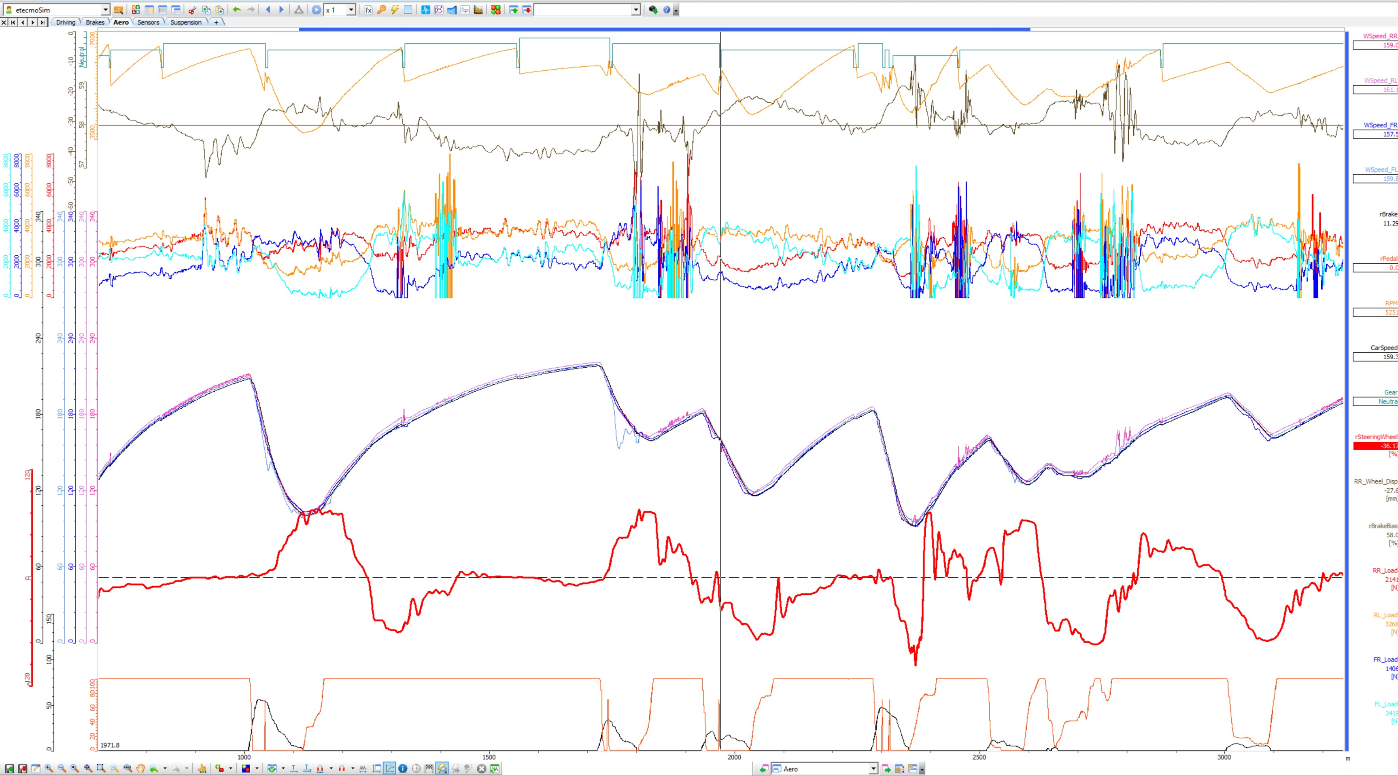Image resolution: width=1398 pixels, height=776 pixels.
Task: Switch to the Suspension tab
Action: [186, 22]
